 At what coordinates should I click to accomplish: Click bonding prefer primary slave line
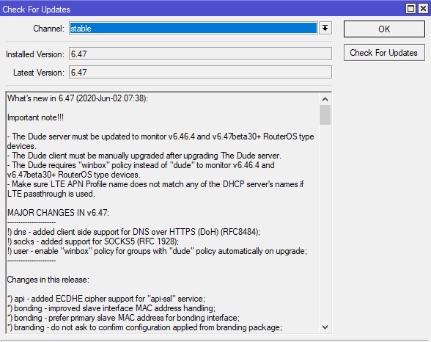point(123,318)
